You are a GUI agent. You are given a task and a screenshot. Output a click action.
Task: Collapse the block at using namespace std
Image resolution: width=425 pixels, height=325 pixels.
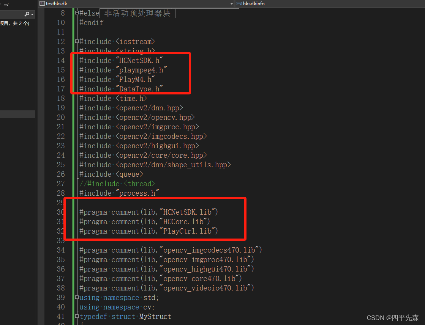(x=77, y=297)
